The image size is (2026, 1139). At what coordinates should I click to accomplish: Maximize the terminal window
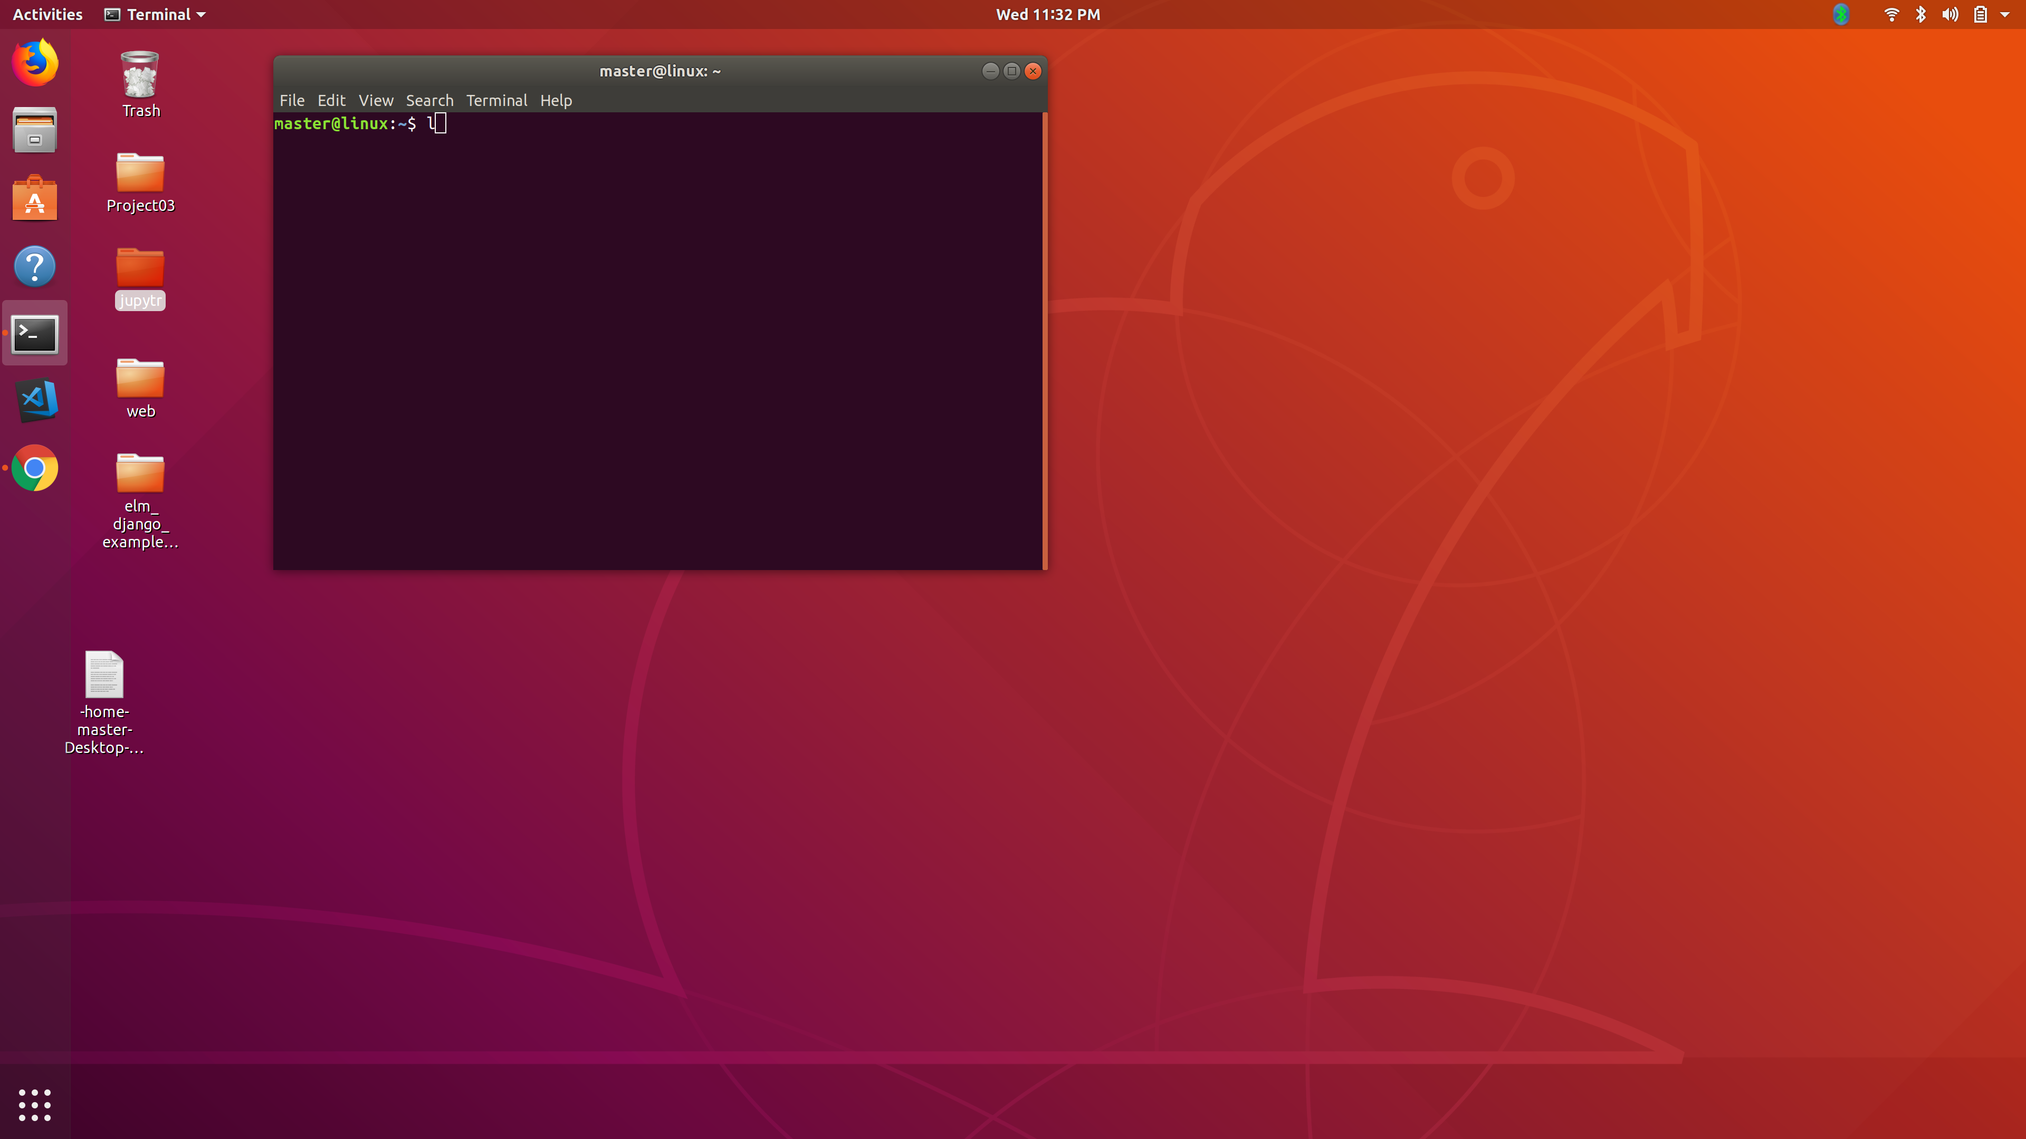pyautogui.click(x=1011, y=71)
